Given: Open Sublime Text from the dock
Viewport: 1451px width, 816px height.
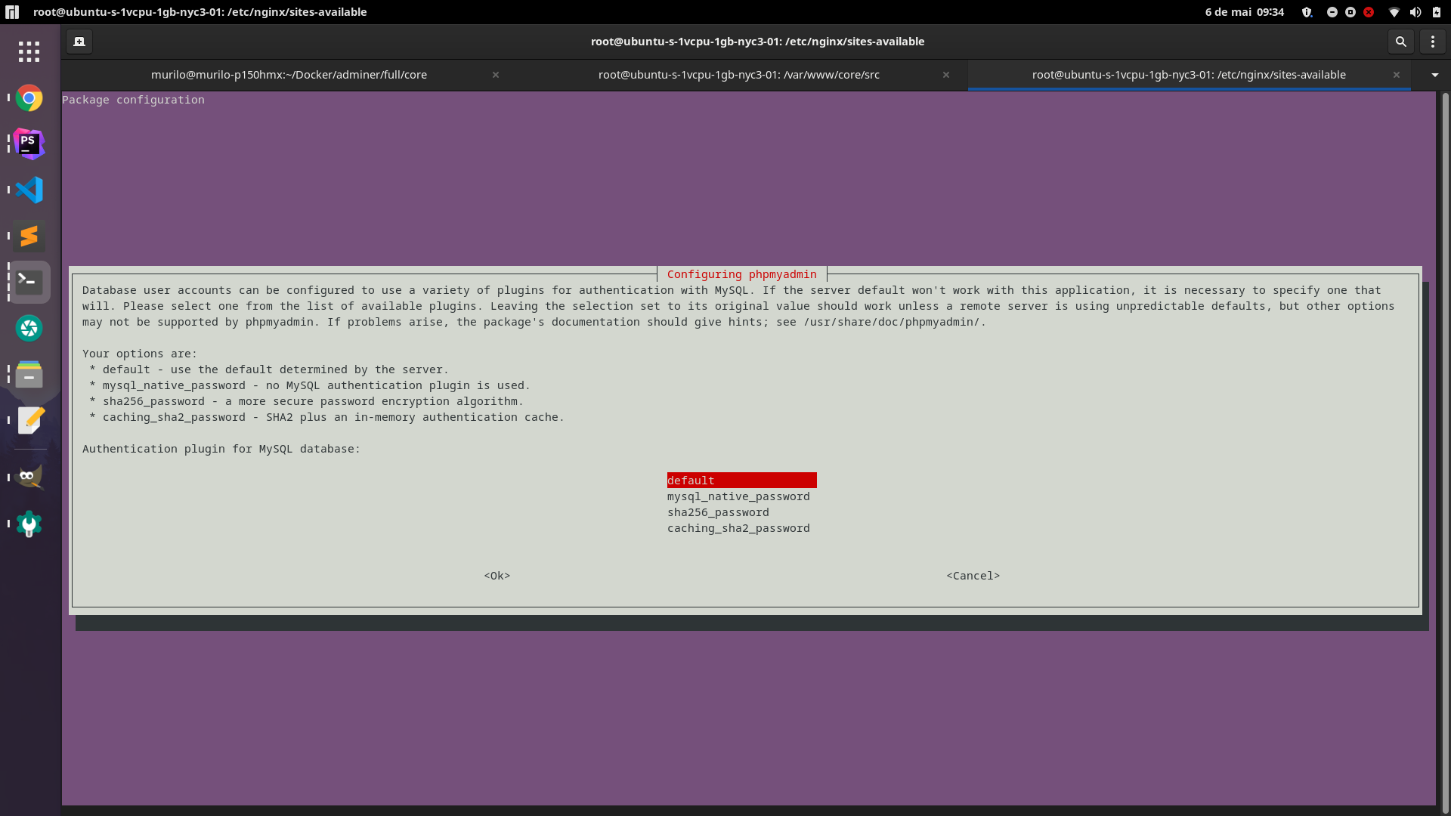Looking at the screenshot, I should coord(29,236).
